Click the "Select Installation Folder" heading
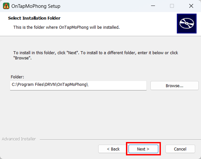The image size is (201, 159). [x=34, y=18]
